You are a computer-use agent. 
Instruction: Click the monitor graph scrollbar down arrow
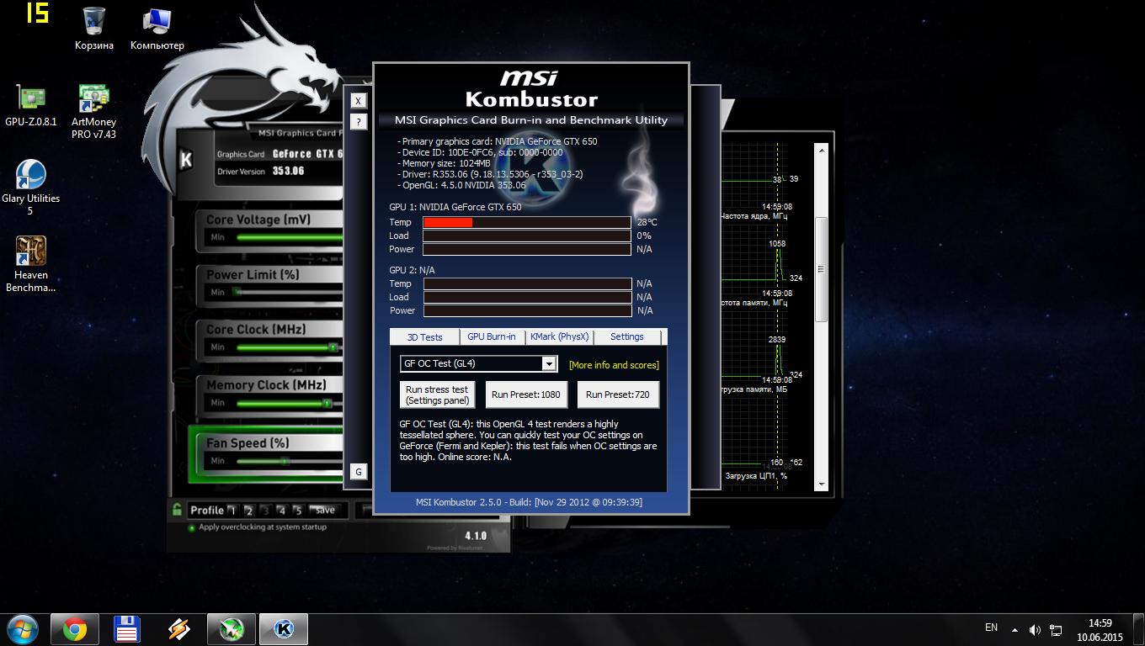coord(821,484)
